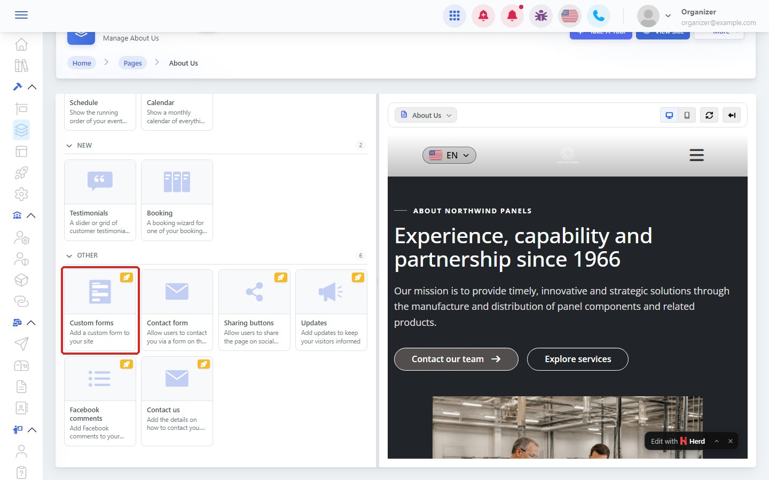This screenshot has width=769, height=480.
Task: Open the library books sidebar icon
Action: pyautogui.click(x=21, y=66)
